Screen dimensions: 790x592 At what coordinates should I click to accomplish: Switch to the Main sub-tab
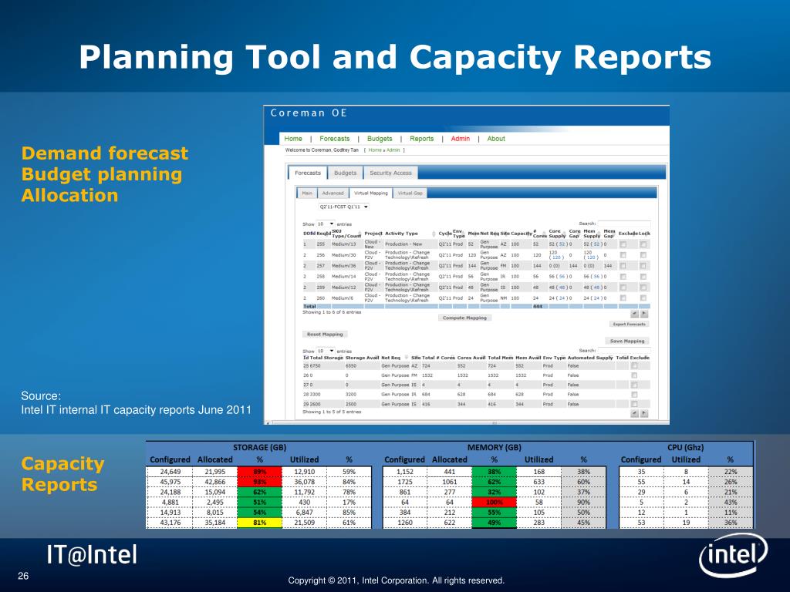tap(307, 193)
